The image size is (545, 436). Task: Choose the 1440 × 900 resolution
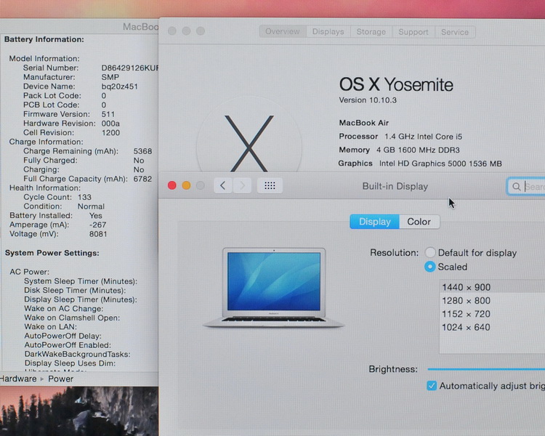492,287
